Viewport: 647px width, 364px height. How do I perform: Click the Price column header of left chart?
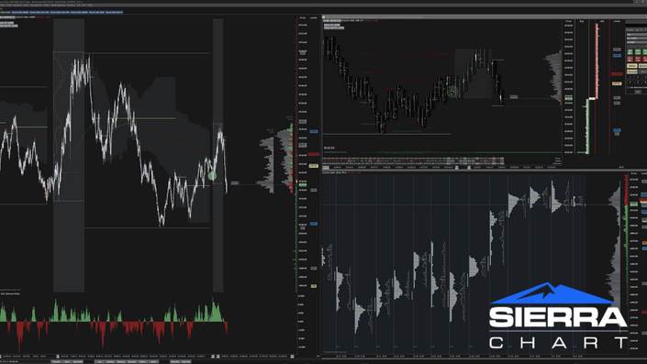coord(303,17)
